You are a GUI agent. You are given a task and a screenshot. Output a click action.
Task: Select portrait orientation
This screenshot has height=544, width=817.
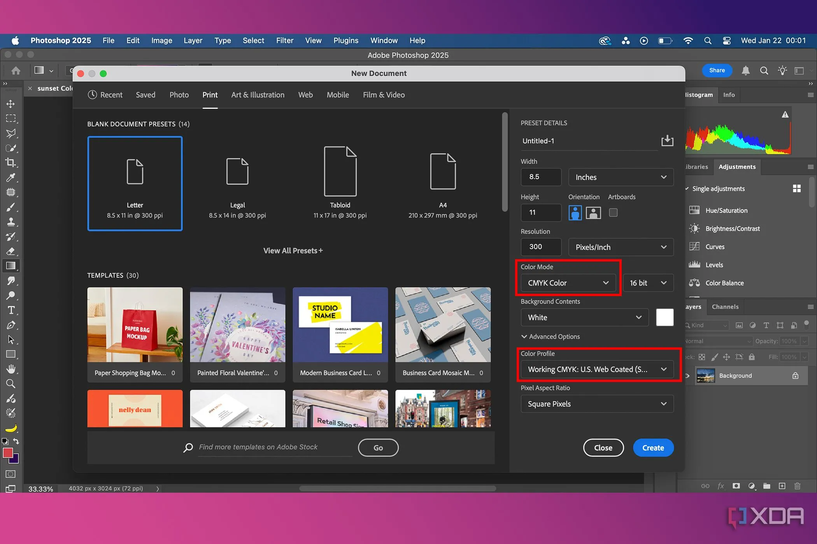click(575, 213)
